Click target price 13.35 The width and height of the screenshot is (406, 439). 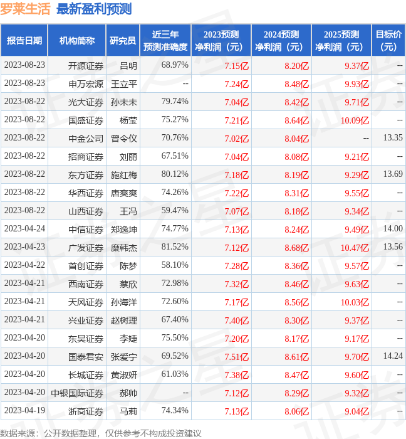[x=393, y=137]
